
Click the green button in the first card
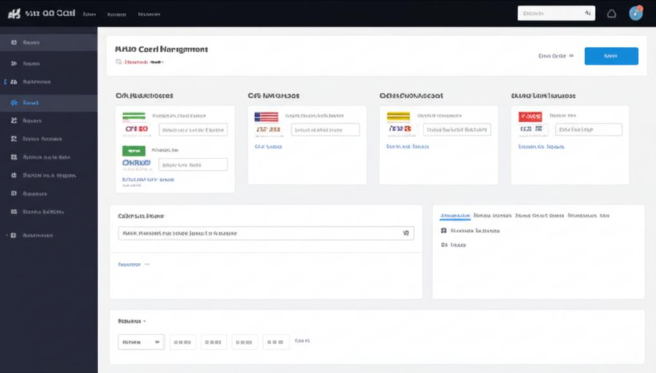coord(134,151)
